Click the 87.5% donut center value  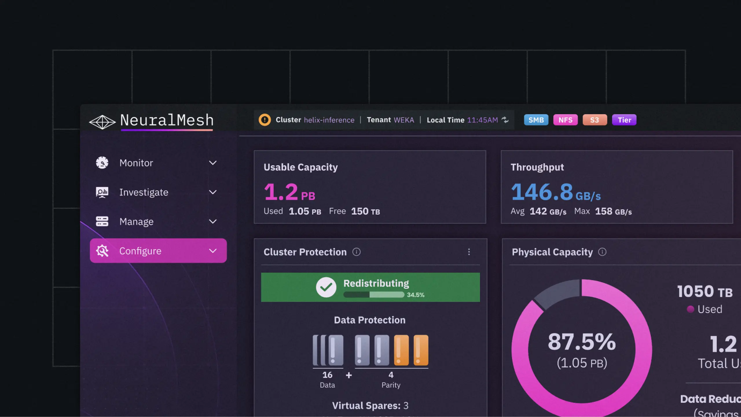[582, 342]
